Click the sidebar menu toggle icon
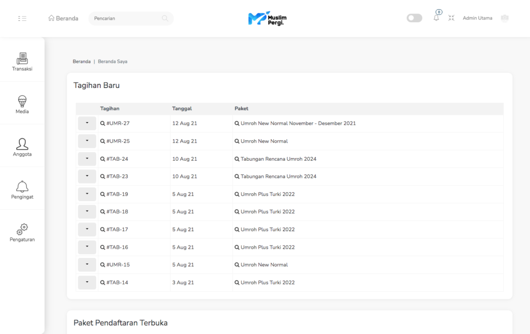Image resolution: width=530 pixels, height=334 pixels. click(x=22, y=18)
